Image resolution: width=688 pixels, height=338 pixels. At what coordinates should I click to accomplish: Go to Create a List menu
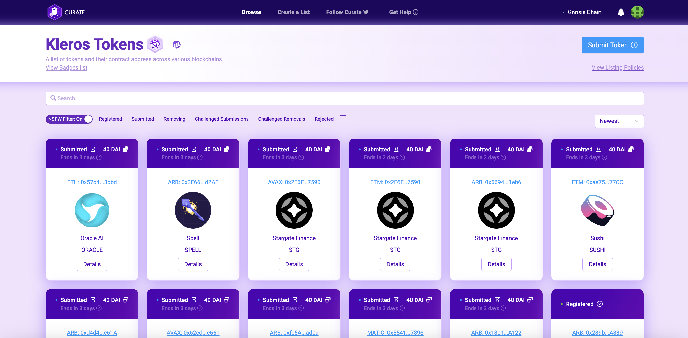293,12
